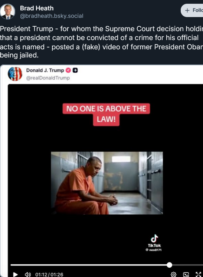Play the embedded video
Screen dimensions: 203x277
point(15,274)
